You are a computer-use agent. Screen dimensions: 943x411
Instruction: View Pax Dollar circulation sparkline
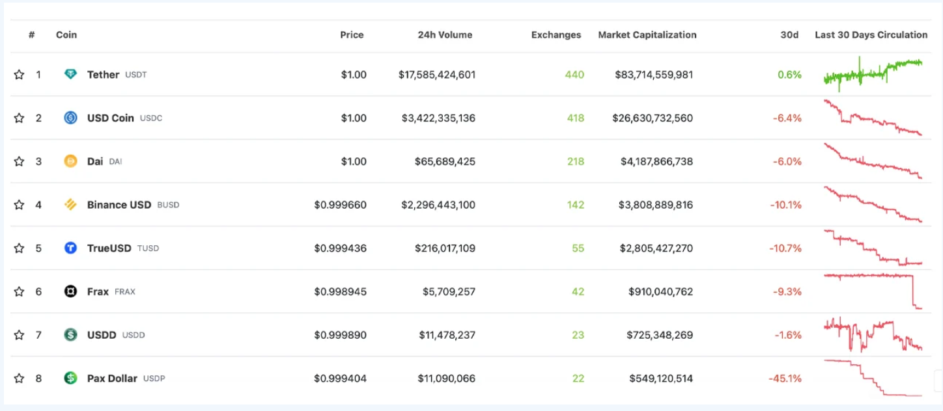(x=873, y=378)
